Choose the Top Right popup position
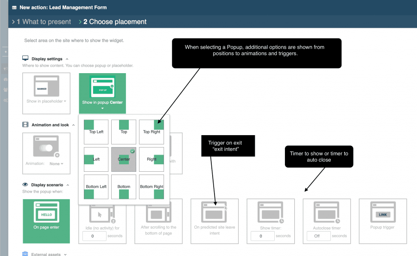This screenshot has width=417, height=256. click(152, 132)
